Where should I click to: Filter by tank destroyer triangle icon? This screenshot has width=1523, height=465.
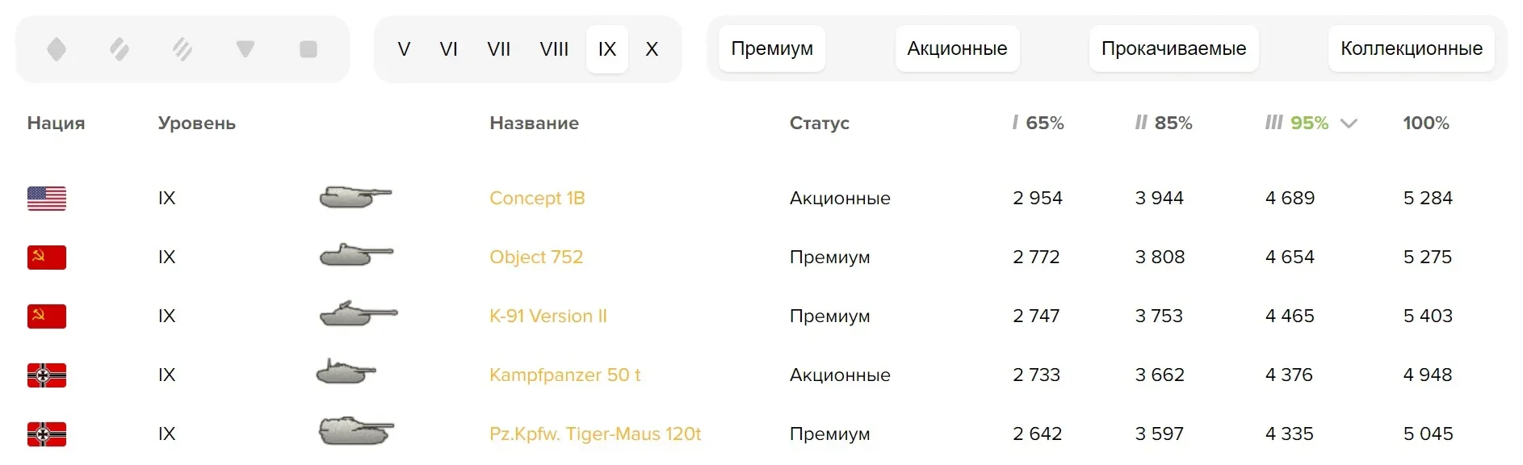(x=245, y=49)
